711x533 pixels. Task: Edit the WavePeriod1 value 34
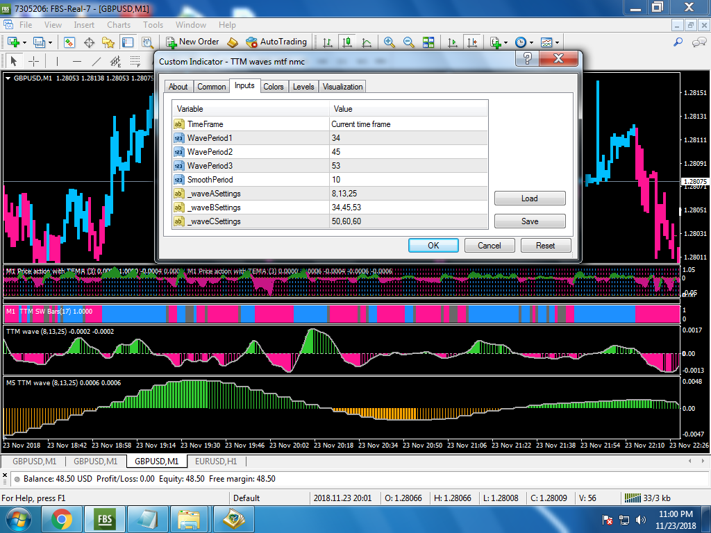coord(408,138)
